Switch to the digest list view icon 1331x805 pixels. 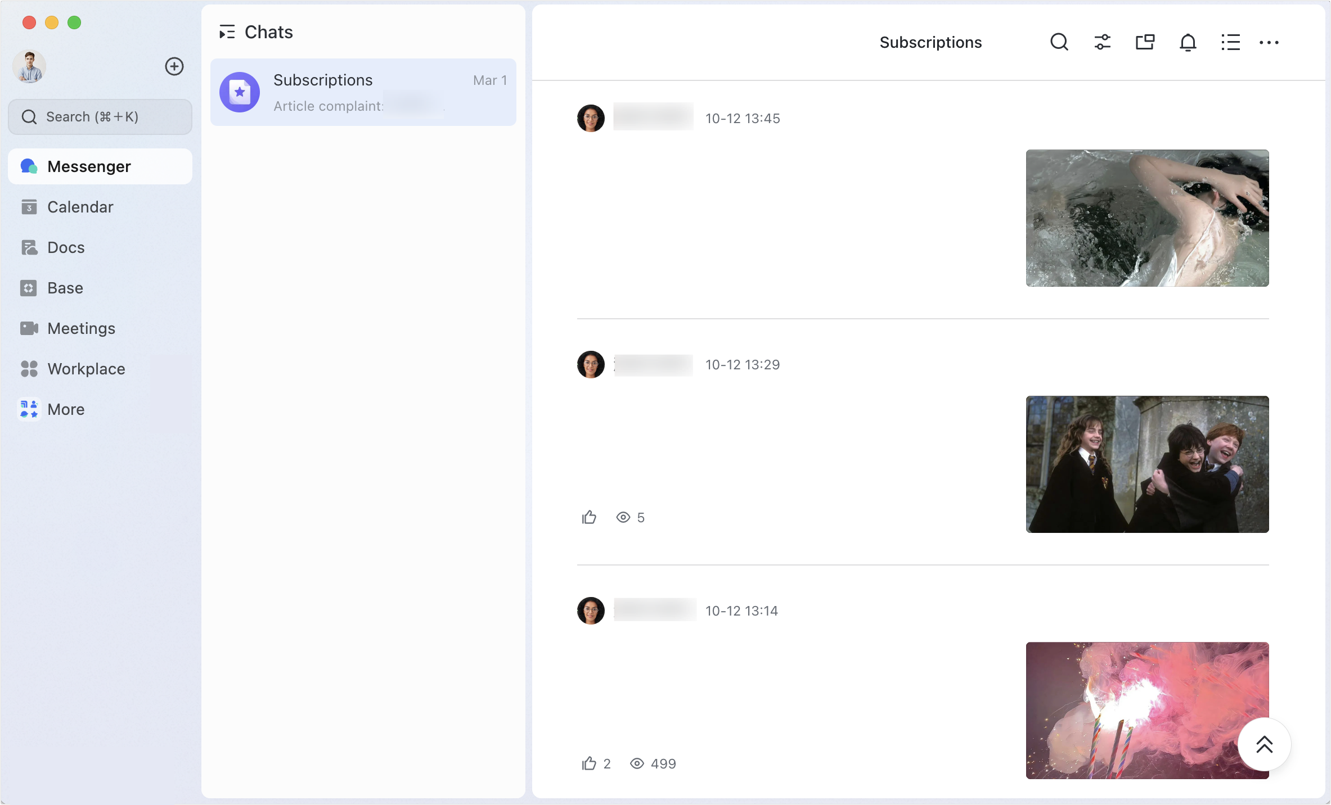1230,42
